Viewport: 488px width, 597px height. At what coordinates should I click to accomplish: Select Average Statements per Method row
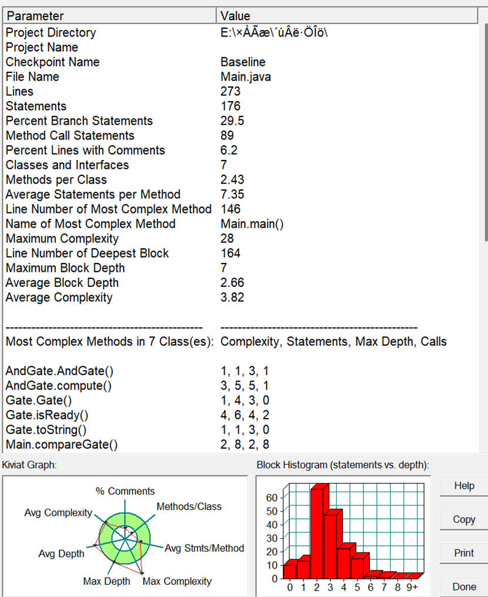[240, 195]
